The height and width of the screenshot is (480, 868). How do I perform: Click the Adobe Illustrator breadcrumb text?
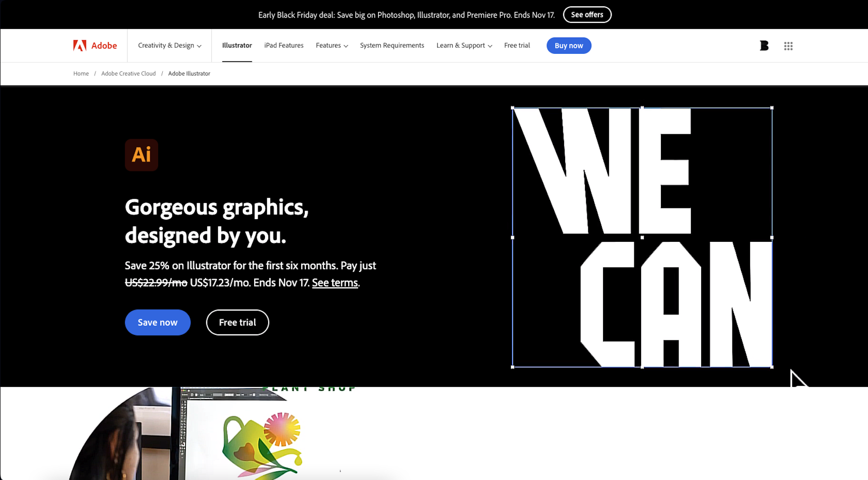click(189, 74)
